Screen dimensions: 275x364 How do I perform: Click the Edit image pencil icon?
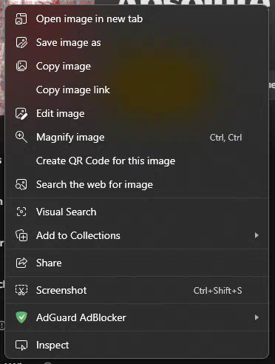[x=21, y=114]
